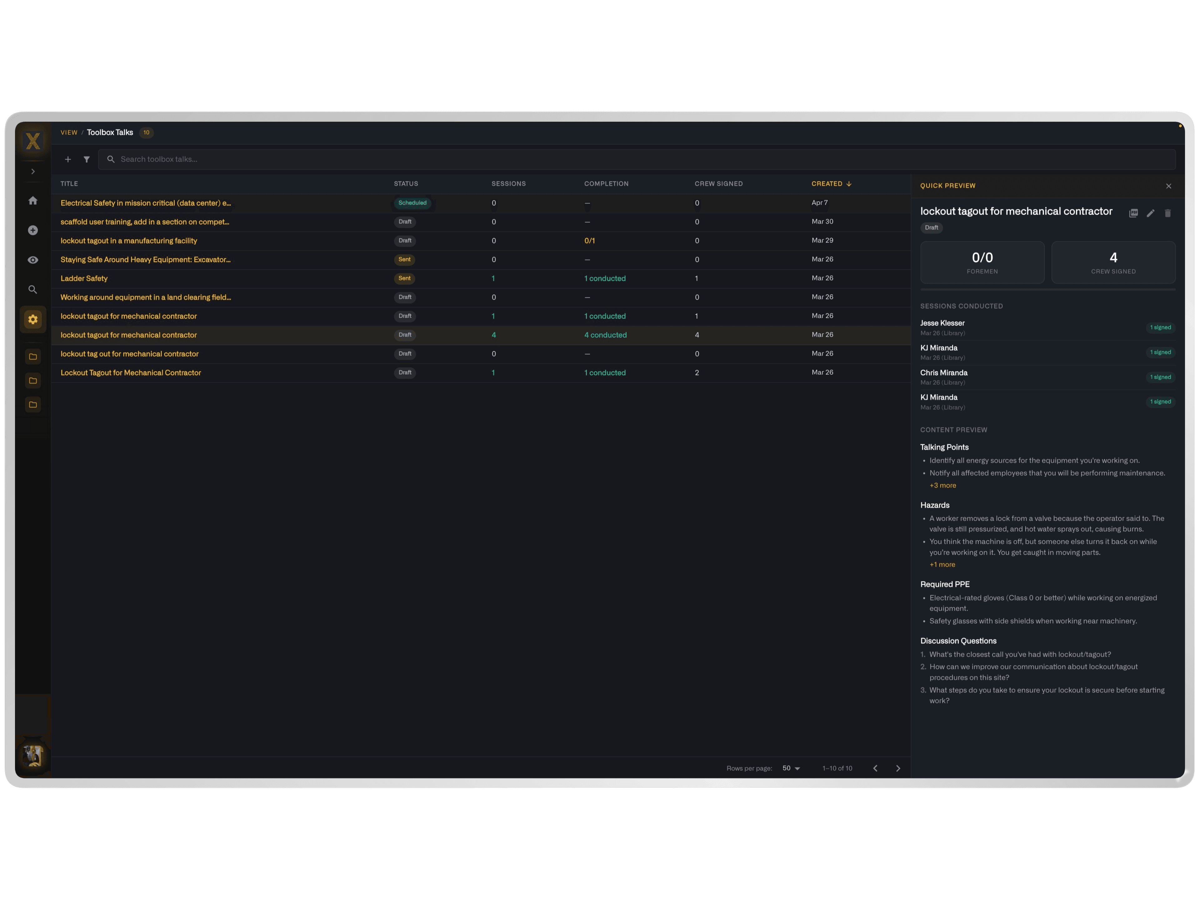This screenshot has width=1200, height=900.
Task: Open lockout tagout in a manufacturing facility
Action: (128, 241)
